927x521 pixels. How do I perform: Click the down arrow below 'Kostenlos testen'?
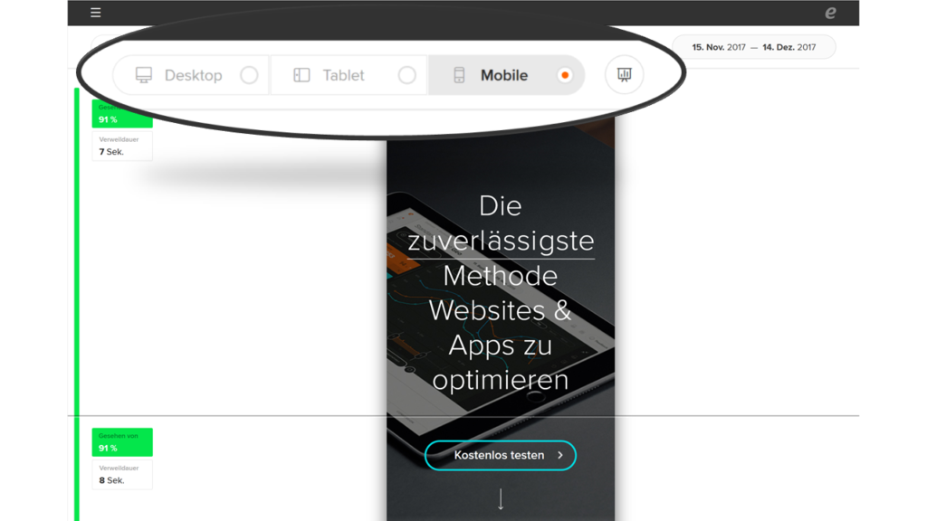pyautogui.click(x=501, y=499)
